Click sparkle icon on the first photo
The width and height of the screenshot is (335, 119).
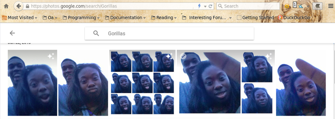51,56
